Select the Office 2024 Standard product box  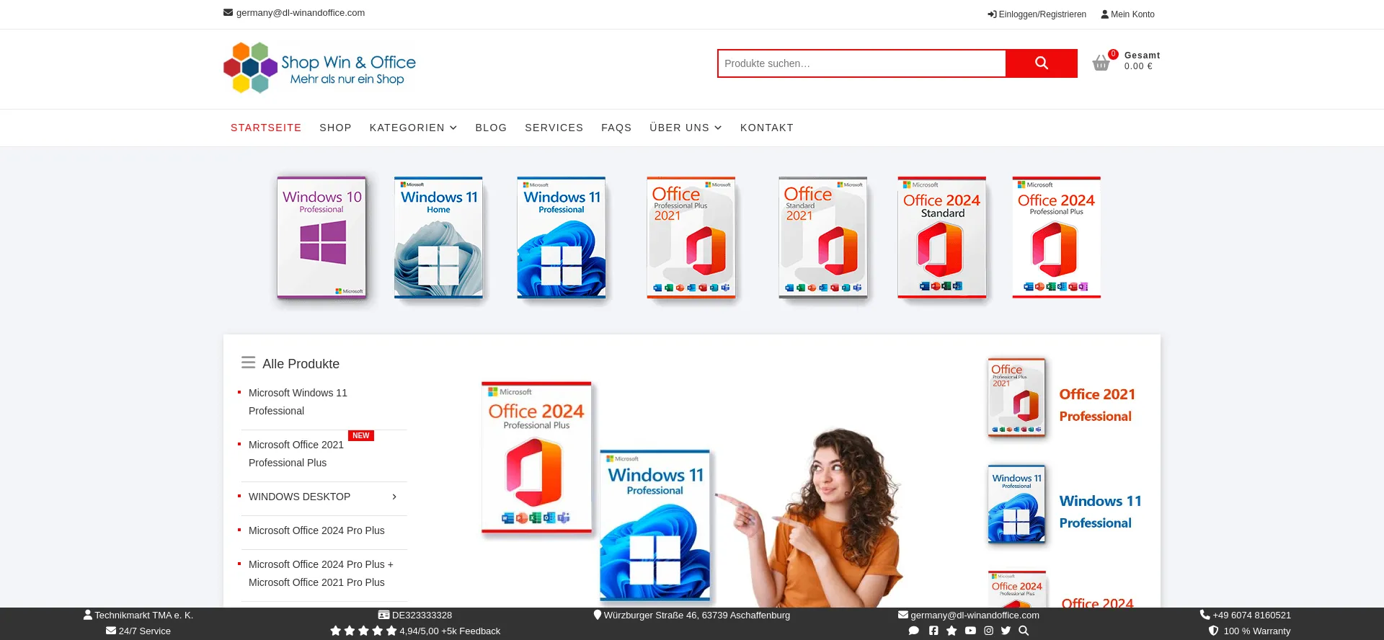[x=942, y=237]
